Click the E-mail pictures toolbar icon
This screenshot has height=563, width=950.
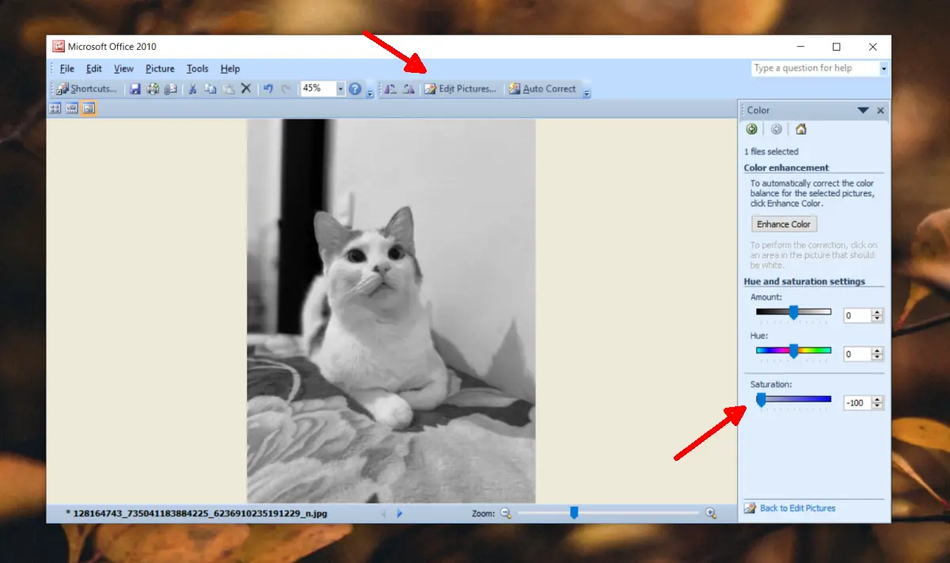pos(170,89)
